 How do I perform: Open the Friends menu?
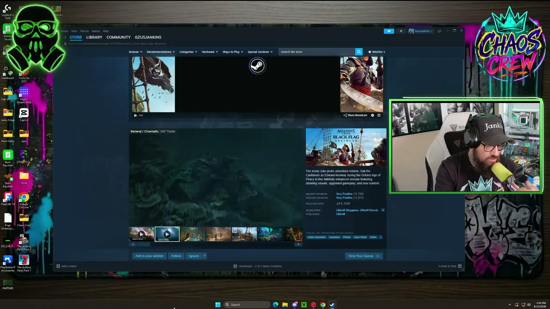pyautogui.click(x=84, y=31)
